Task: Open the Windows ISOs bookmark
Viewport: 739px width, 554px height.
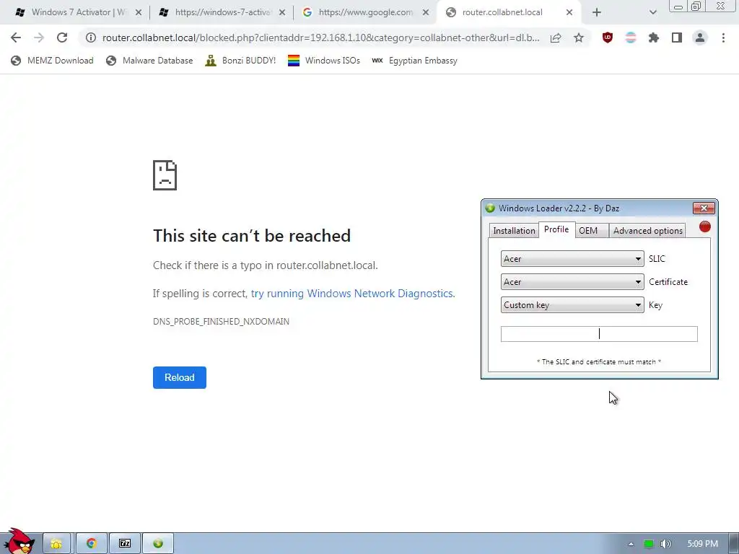Action: [x=324, y=61]
